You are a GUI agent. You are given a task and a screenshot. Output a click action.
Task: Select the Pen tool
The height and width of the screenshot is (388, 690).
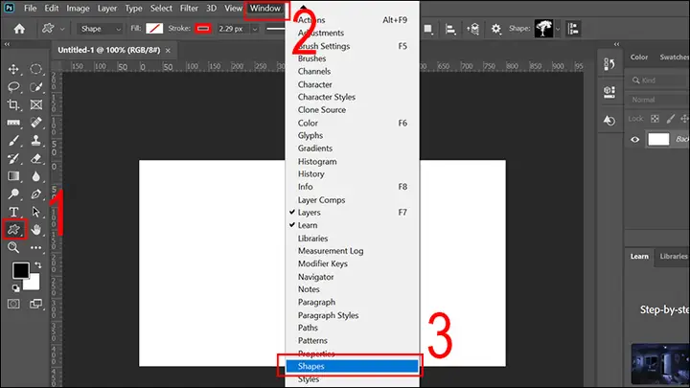pos(36,194)
